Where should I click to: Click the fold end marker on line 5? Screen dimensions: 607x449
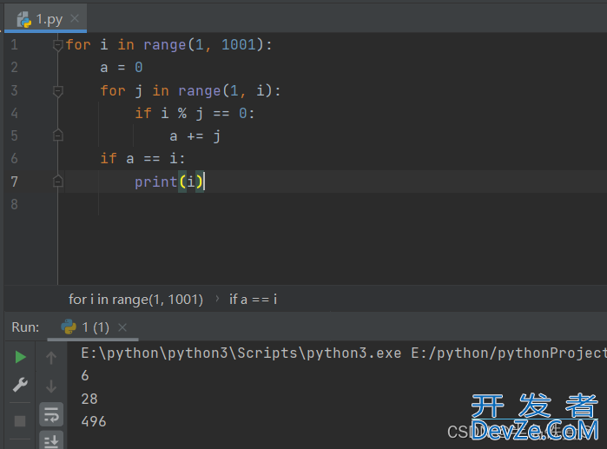click(x=57, y=135)
